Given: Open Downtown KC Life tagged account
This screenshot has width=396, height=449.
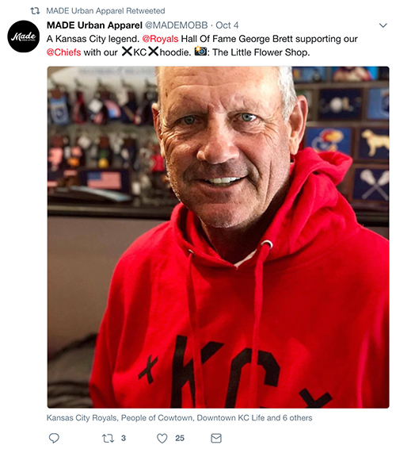Looking at the screenshot, I should point(231,418).
